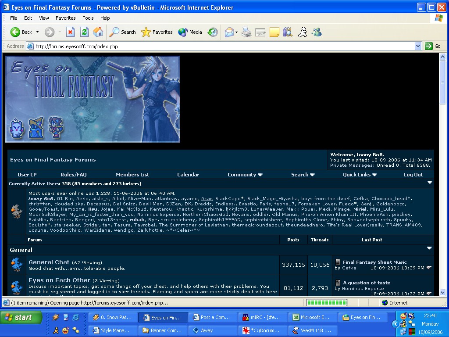Open the General Chat forum link
The height and width of the screenshot is (337, 449).
coord(49,262)
